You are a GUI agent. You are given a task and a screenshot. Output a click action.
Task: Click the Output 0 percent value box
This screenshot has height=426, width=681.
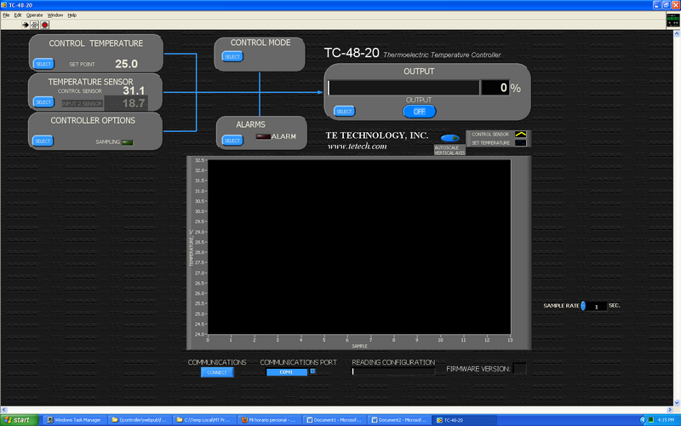tap(495, 88)
